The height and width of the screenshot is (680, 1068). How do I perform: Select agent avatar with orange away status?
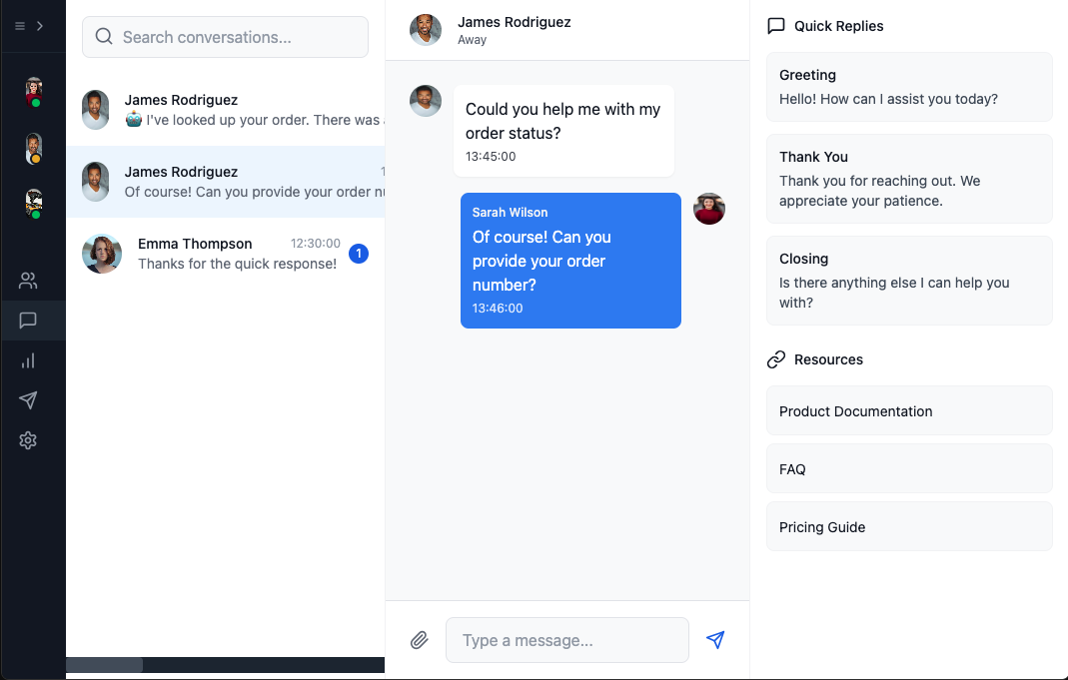(33, 149)
